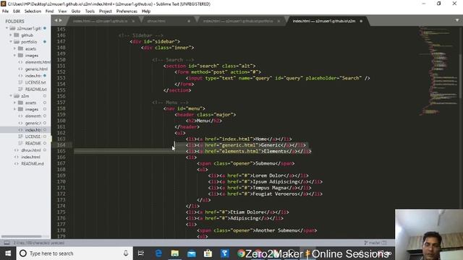463x260 pixels.
Task: Click the editor vertical scrollbar
Action: [x=461, y=77]
